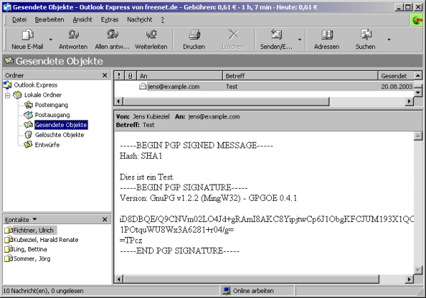The image size is (426, 298).
Task: Sort messages by An column
Action: click(x=180, y=76)
